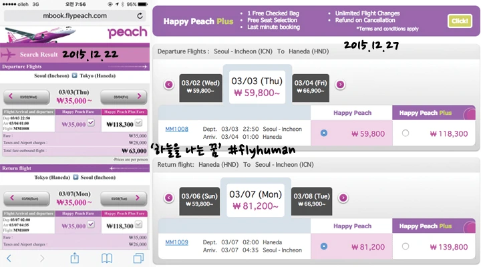Open flight MM1009 details link
This screenshot has width=481, height=267.
[176, 242]
